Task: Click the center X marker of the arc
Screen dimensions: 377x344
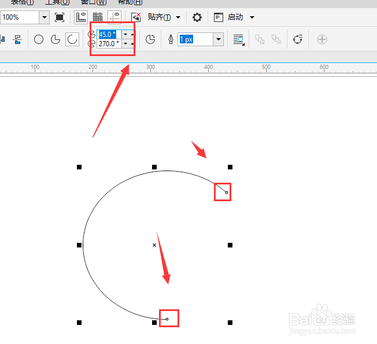Action: pyautogui.click(x=154, y=245)
